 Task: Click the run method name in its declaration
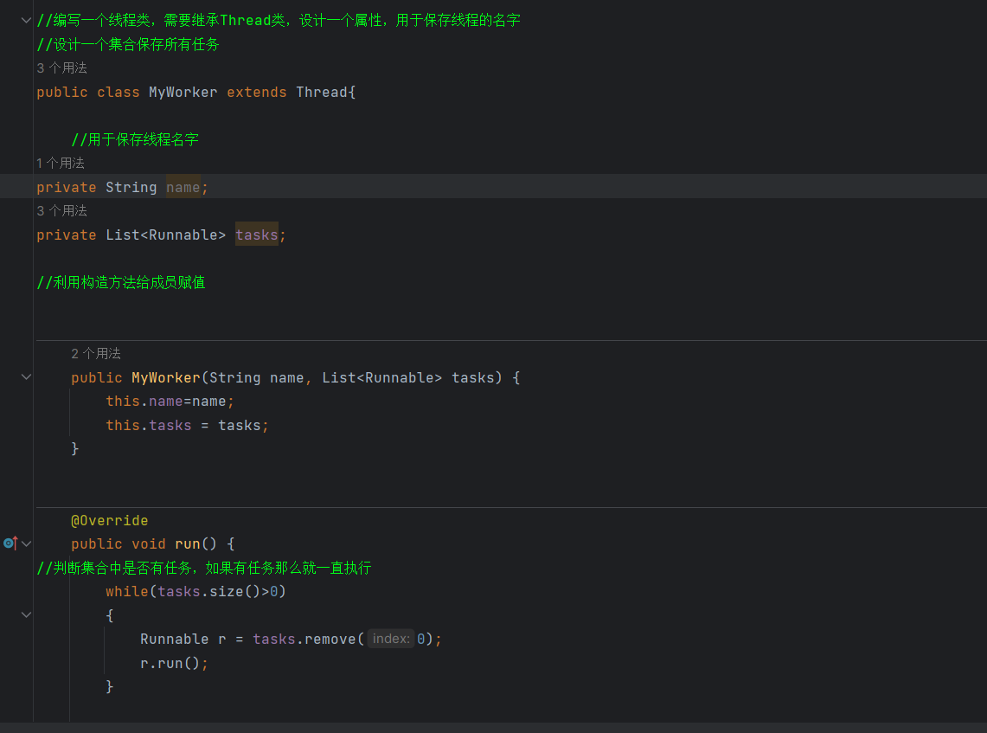click(x=187, y=543)
